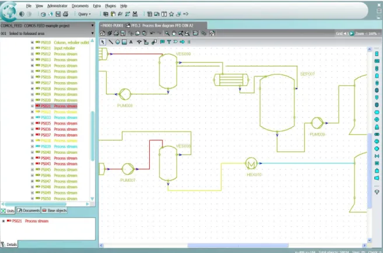Open the View menu
383x253 pixels.
tap(39, 6)
